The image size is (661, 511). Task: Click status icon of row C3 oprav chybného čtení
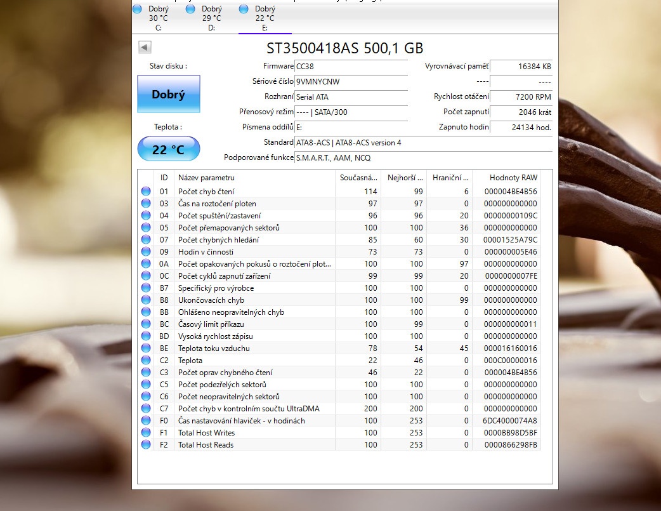tap(146, 372)
